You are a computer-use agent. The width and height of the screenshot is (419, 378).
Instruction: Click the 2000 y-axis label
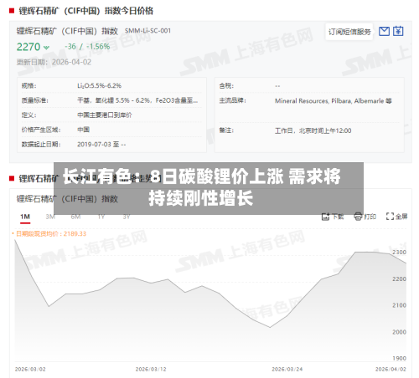tap(399, 332)
